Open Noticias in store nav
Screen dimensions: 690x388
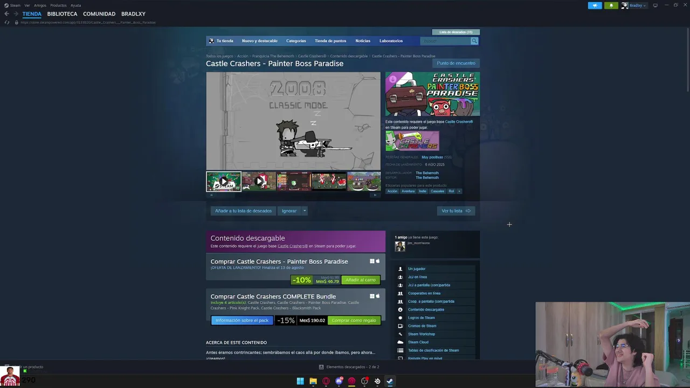(x=363, y=41)
